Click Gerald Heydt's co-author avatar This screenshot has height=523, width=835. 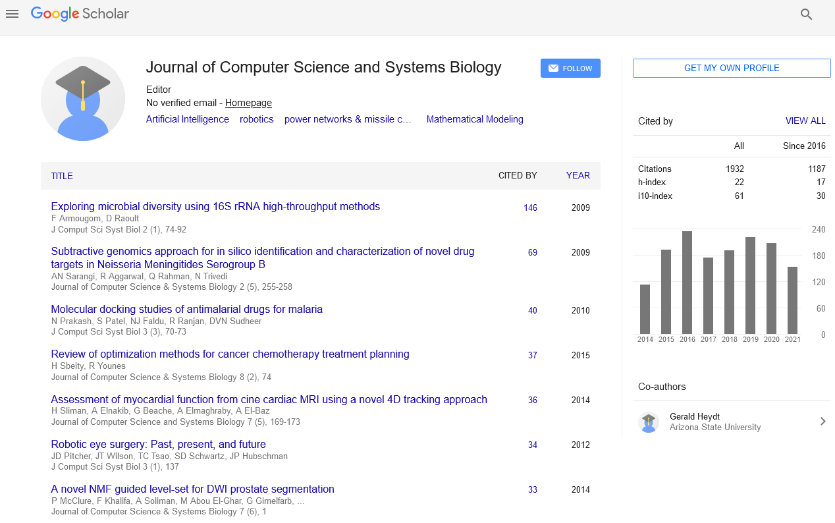pos(649,422)
